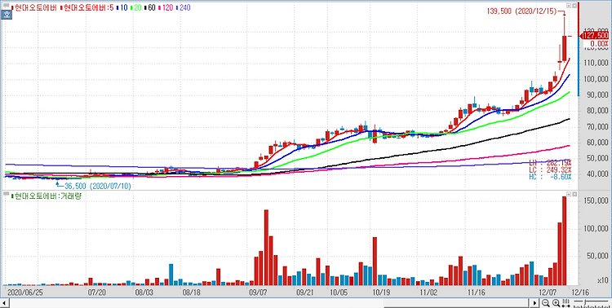612x308 pixels.
Task: Select the 10-day moving average legend
Action: coord(123,7)
